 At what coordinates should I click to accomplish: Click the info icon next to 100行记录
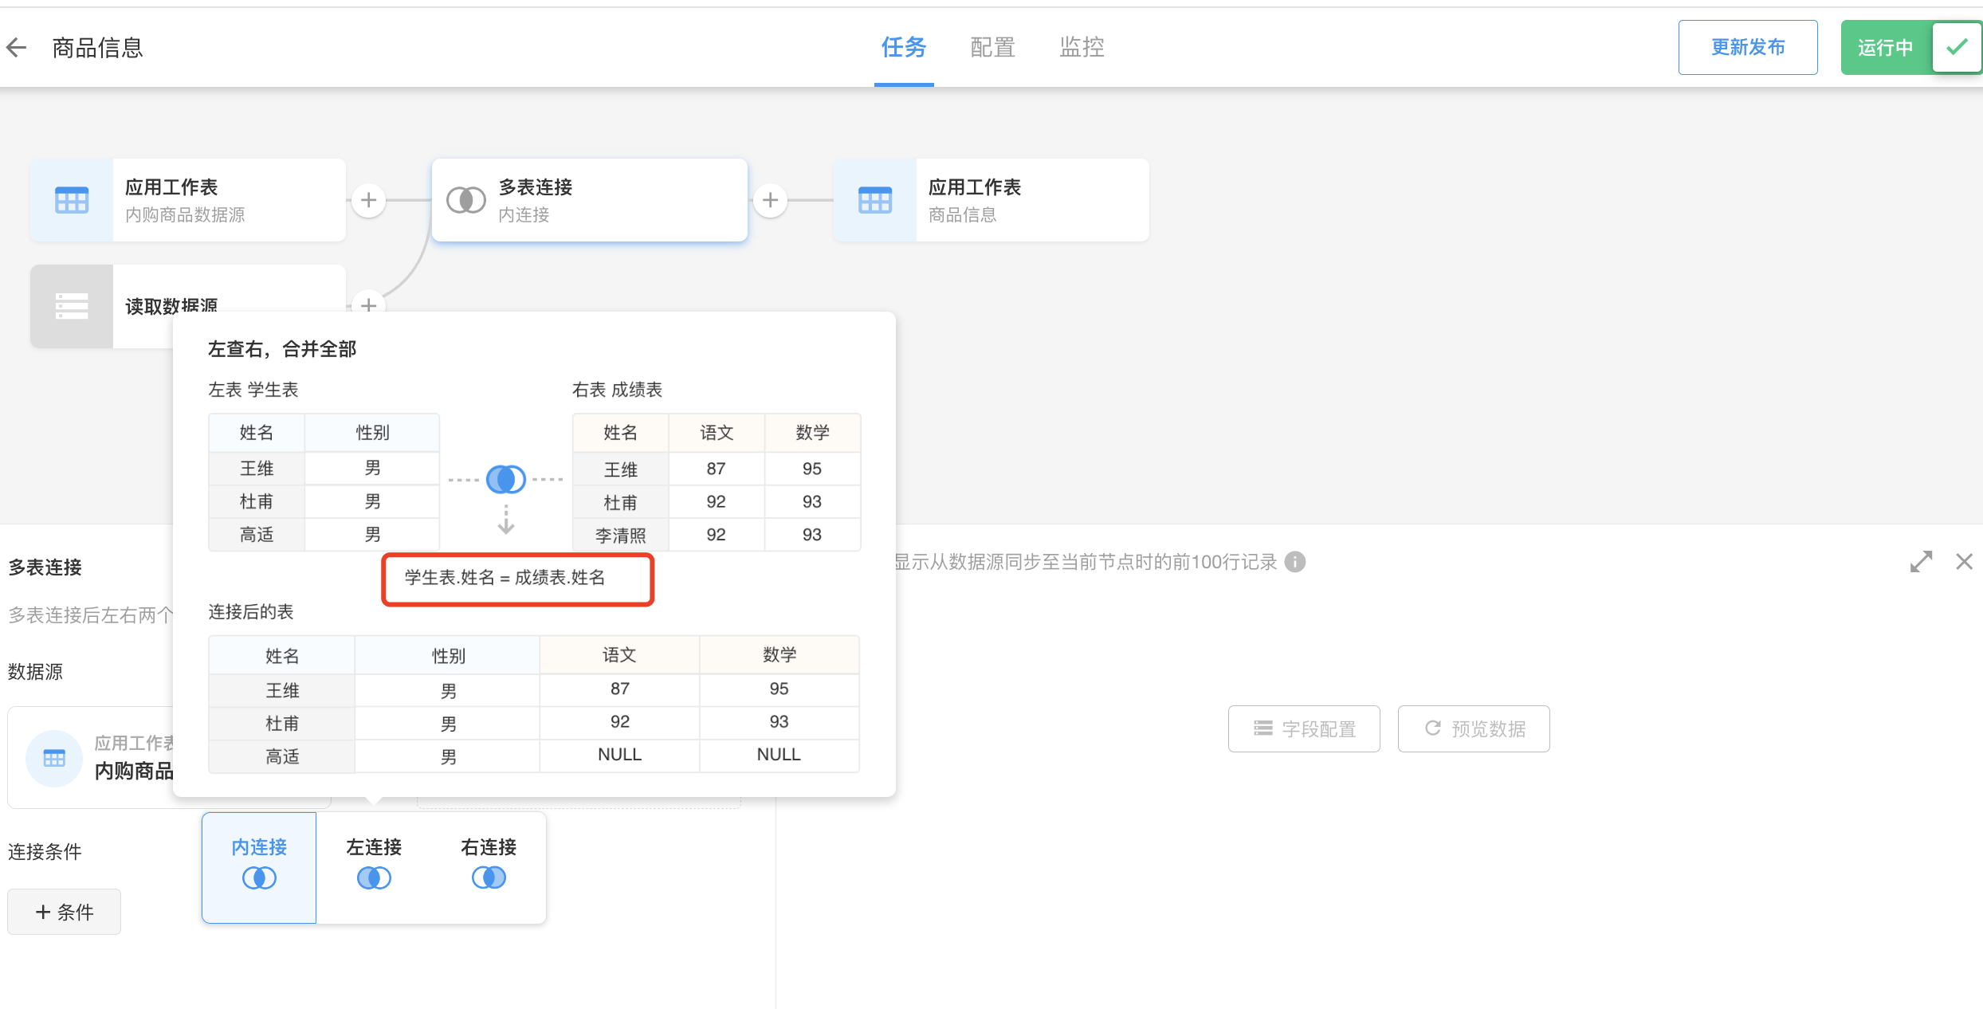(1295, 562)
